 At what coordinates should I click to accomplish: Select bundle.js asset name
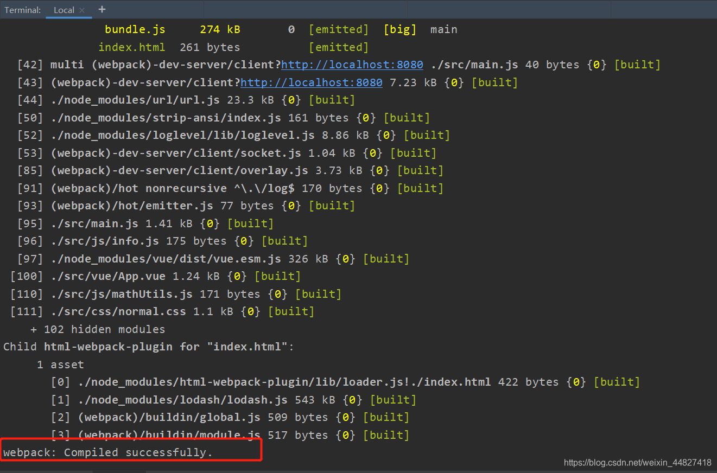[135, 29]
